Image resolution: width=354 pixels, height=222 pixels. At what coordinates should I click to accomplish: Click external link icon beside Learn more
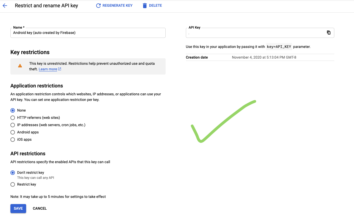(x=60, y=69)
